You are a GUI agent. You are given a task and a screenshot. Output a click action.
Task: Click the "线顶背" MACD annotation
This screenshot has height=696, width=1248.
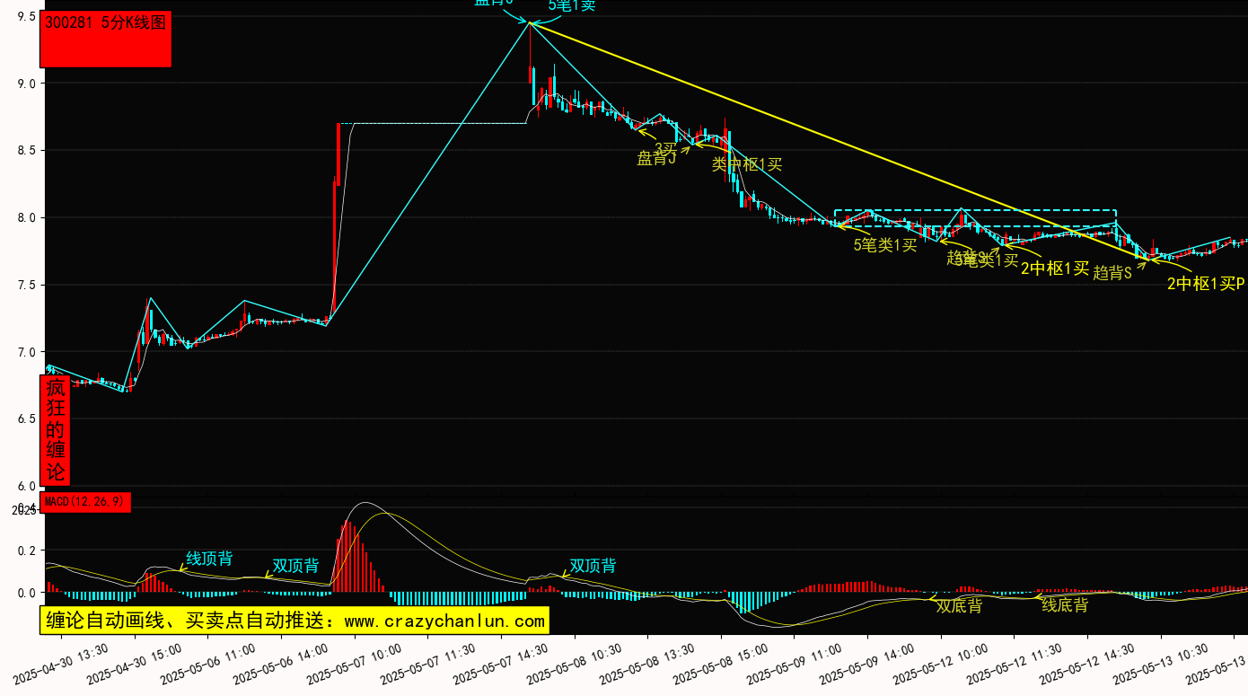click(x=209, y=559)
